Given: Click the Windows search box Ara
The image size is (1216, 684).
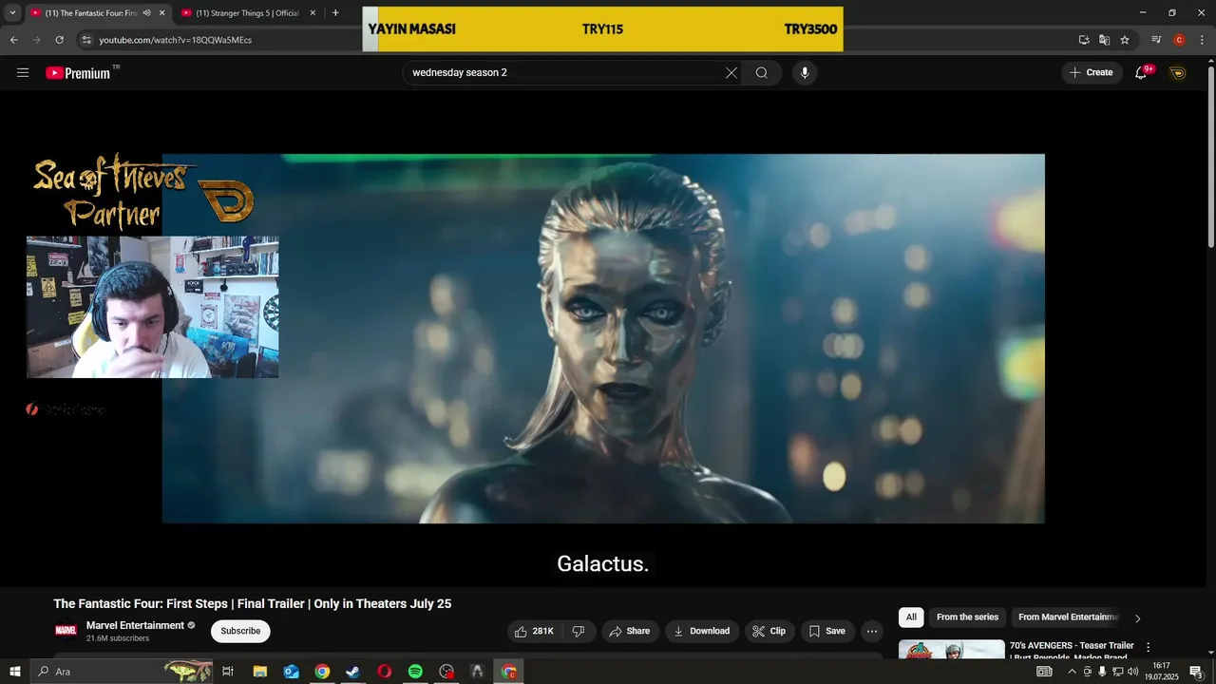Looking at the screenshot, I should (122, 672).
